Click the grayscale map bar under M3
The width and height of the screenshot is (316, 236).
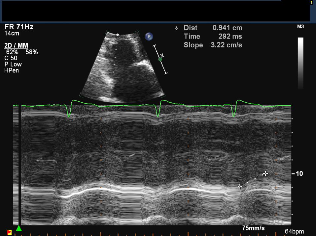coord(300,63)
